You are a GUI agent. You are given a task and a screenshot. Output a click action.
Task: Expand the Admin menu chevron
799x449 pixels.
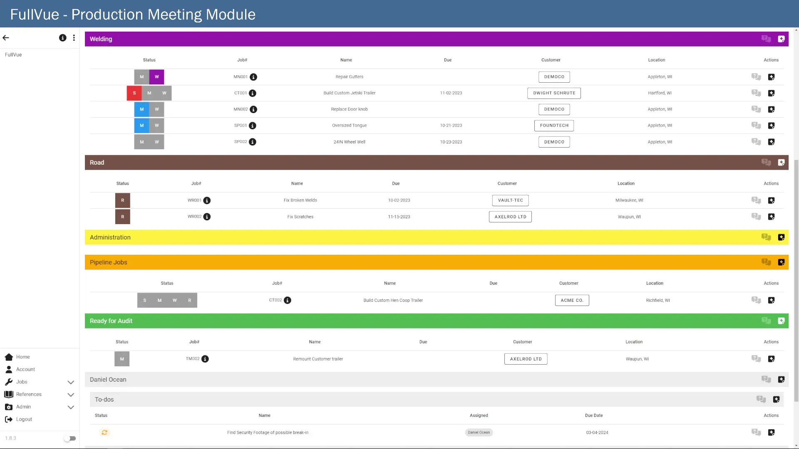click(71, 407)
